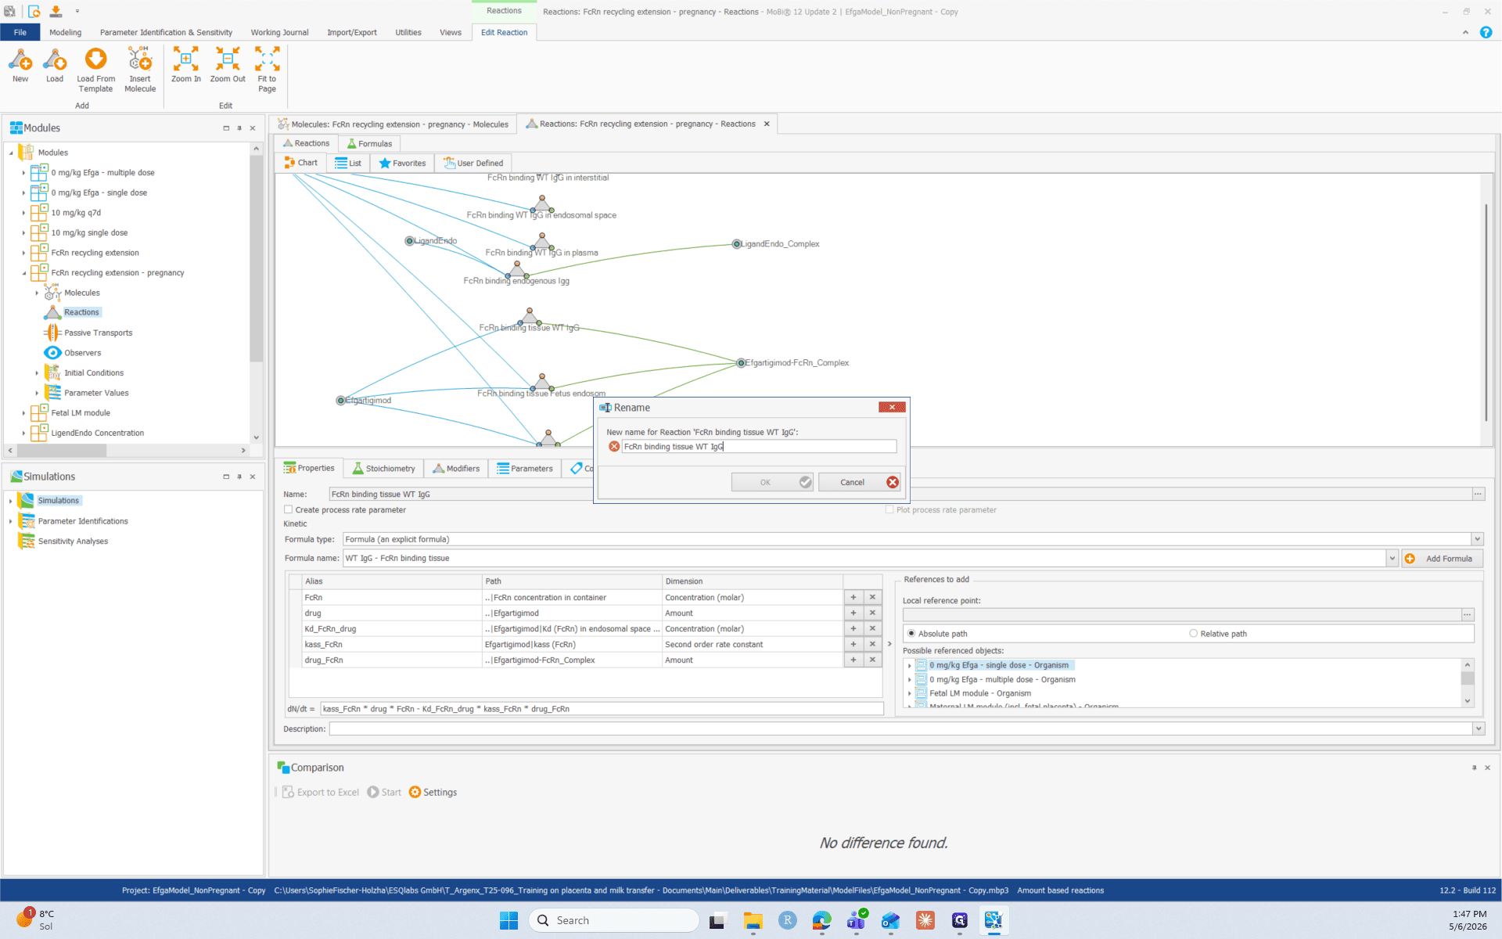Click Cancel in Rename dialog

pos(859,482)
